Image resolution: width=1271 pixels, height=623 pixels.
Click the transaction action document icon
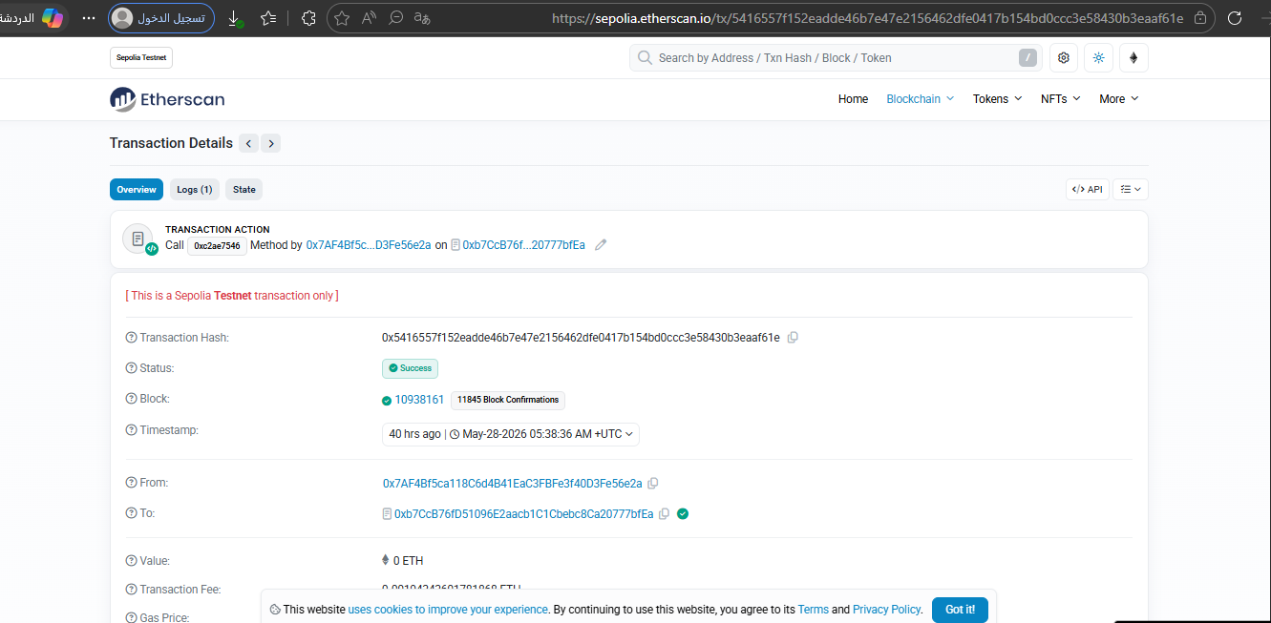coord(138,239)
